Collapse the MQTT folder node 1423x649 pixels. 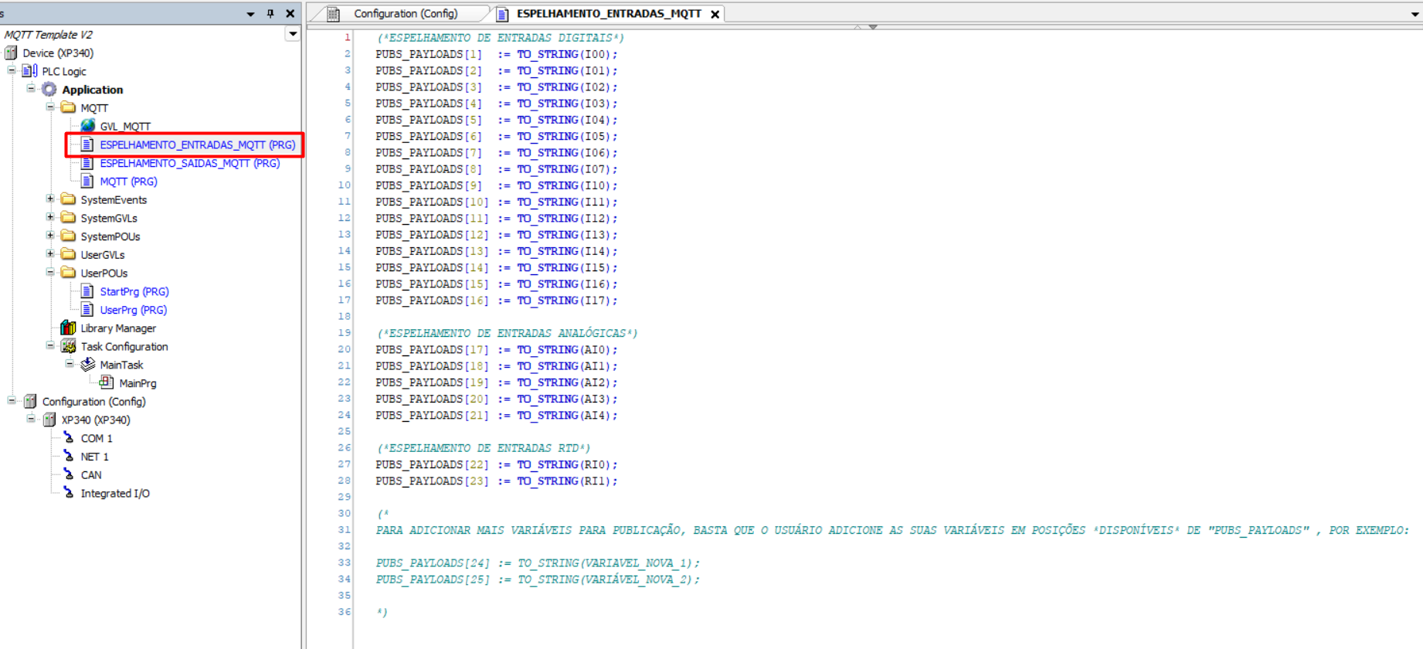[x=50, y=107]
